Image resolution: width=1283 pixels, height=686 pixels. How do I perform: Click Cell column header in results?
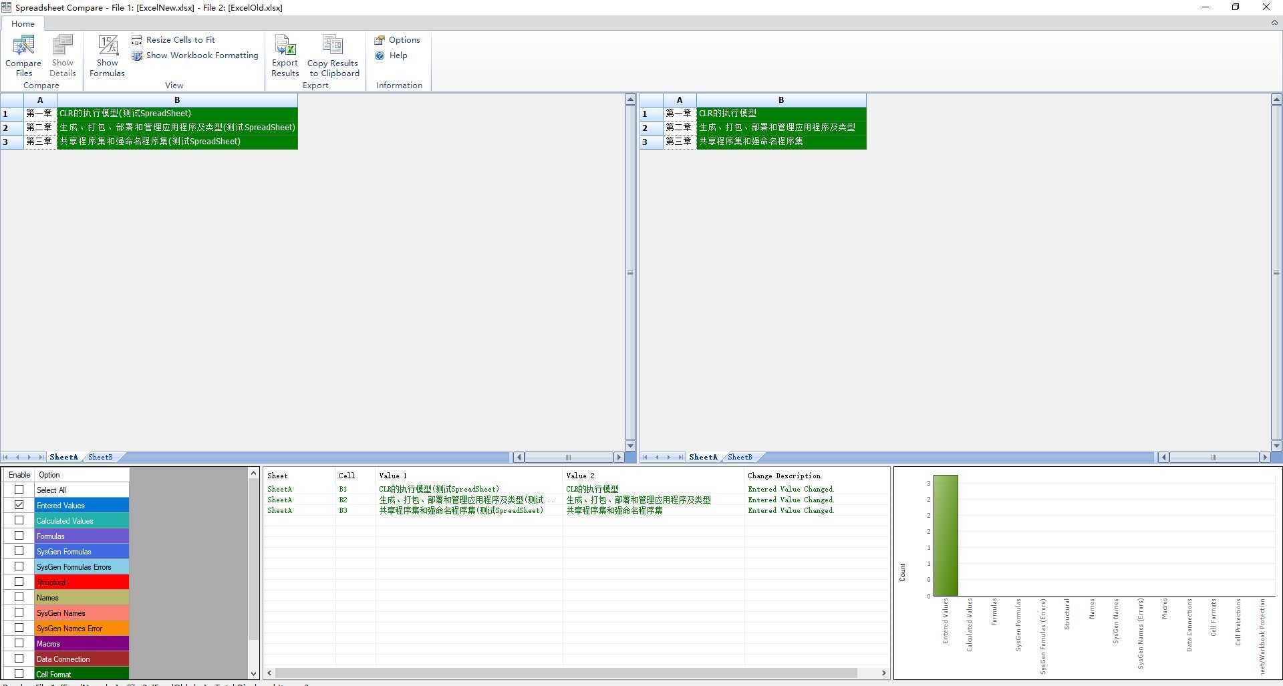(355, 476)
